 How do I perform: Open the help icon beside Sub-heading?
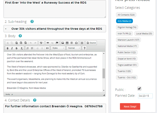[32, 21]
